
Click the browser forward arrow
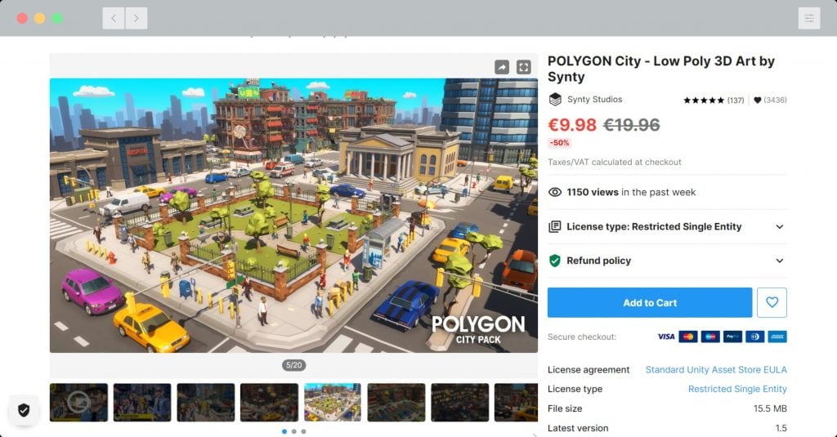coord(136,18)
